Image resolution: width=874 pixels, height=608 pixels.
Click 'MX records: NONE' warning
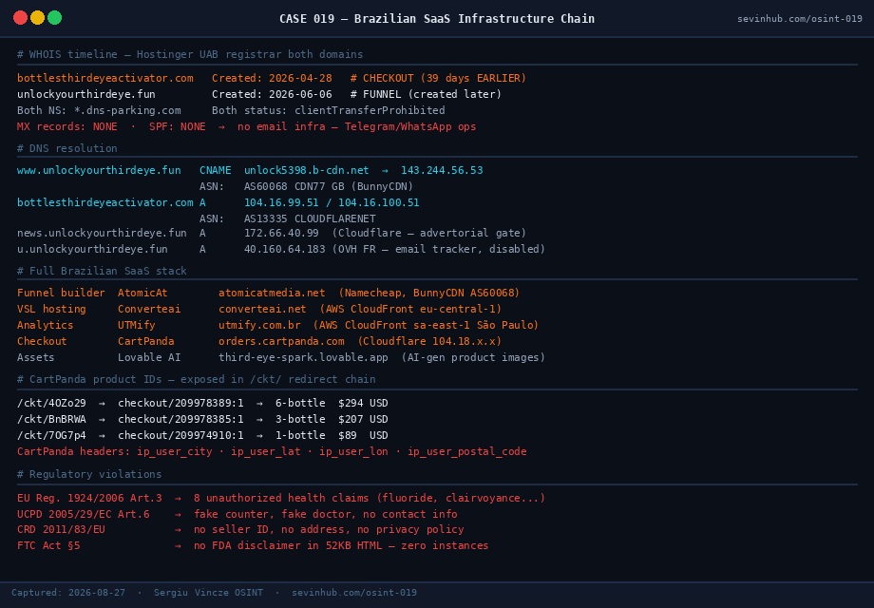click(x=67, y=126)
